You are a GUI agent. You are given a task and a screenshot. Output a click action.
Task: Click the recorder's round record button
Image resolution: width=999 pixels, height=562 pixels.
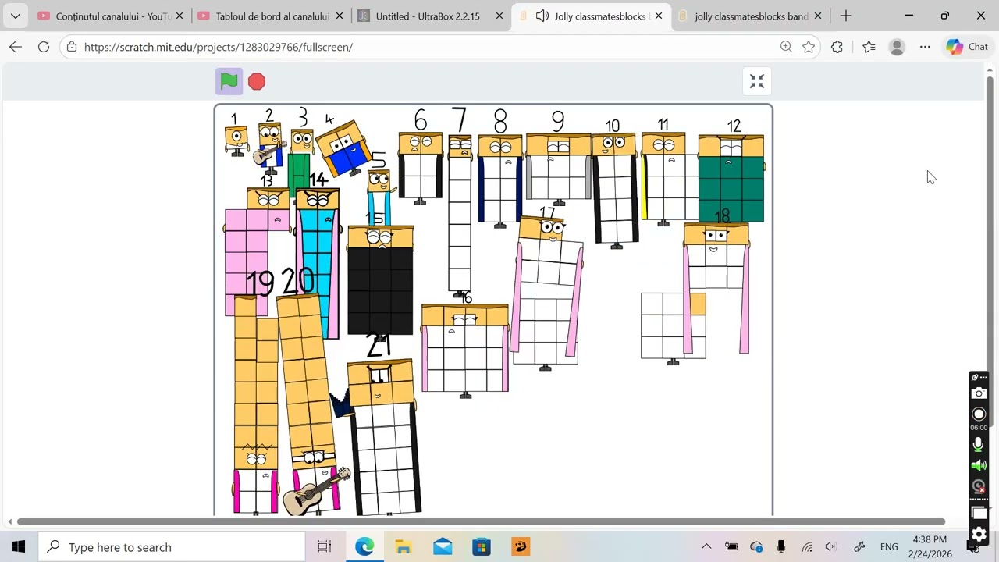[x=979, y=414]
